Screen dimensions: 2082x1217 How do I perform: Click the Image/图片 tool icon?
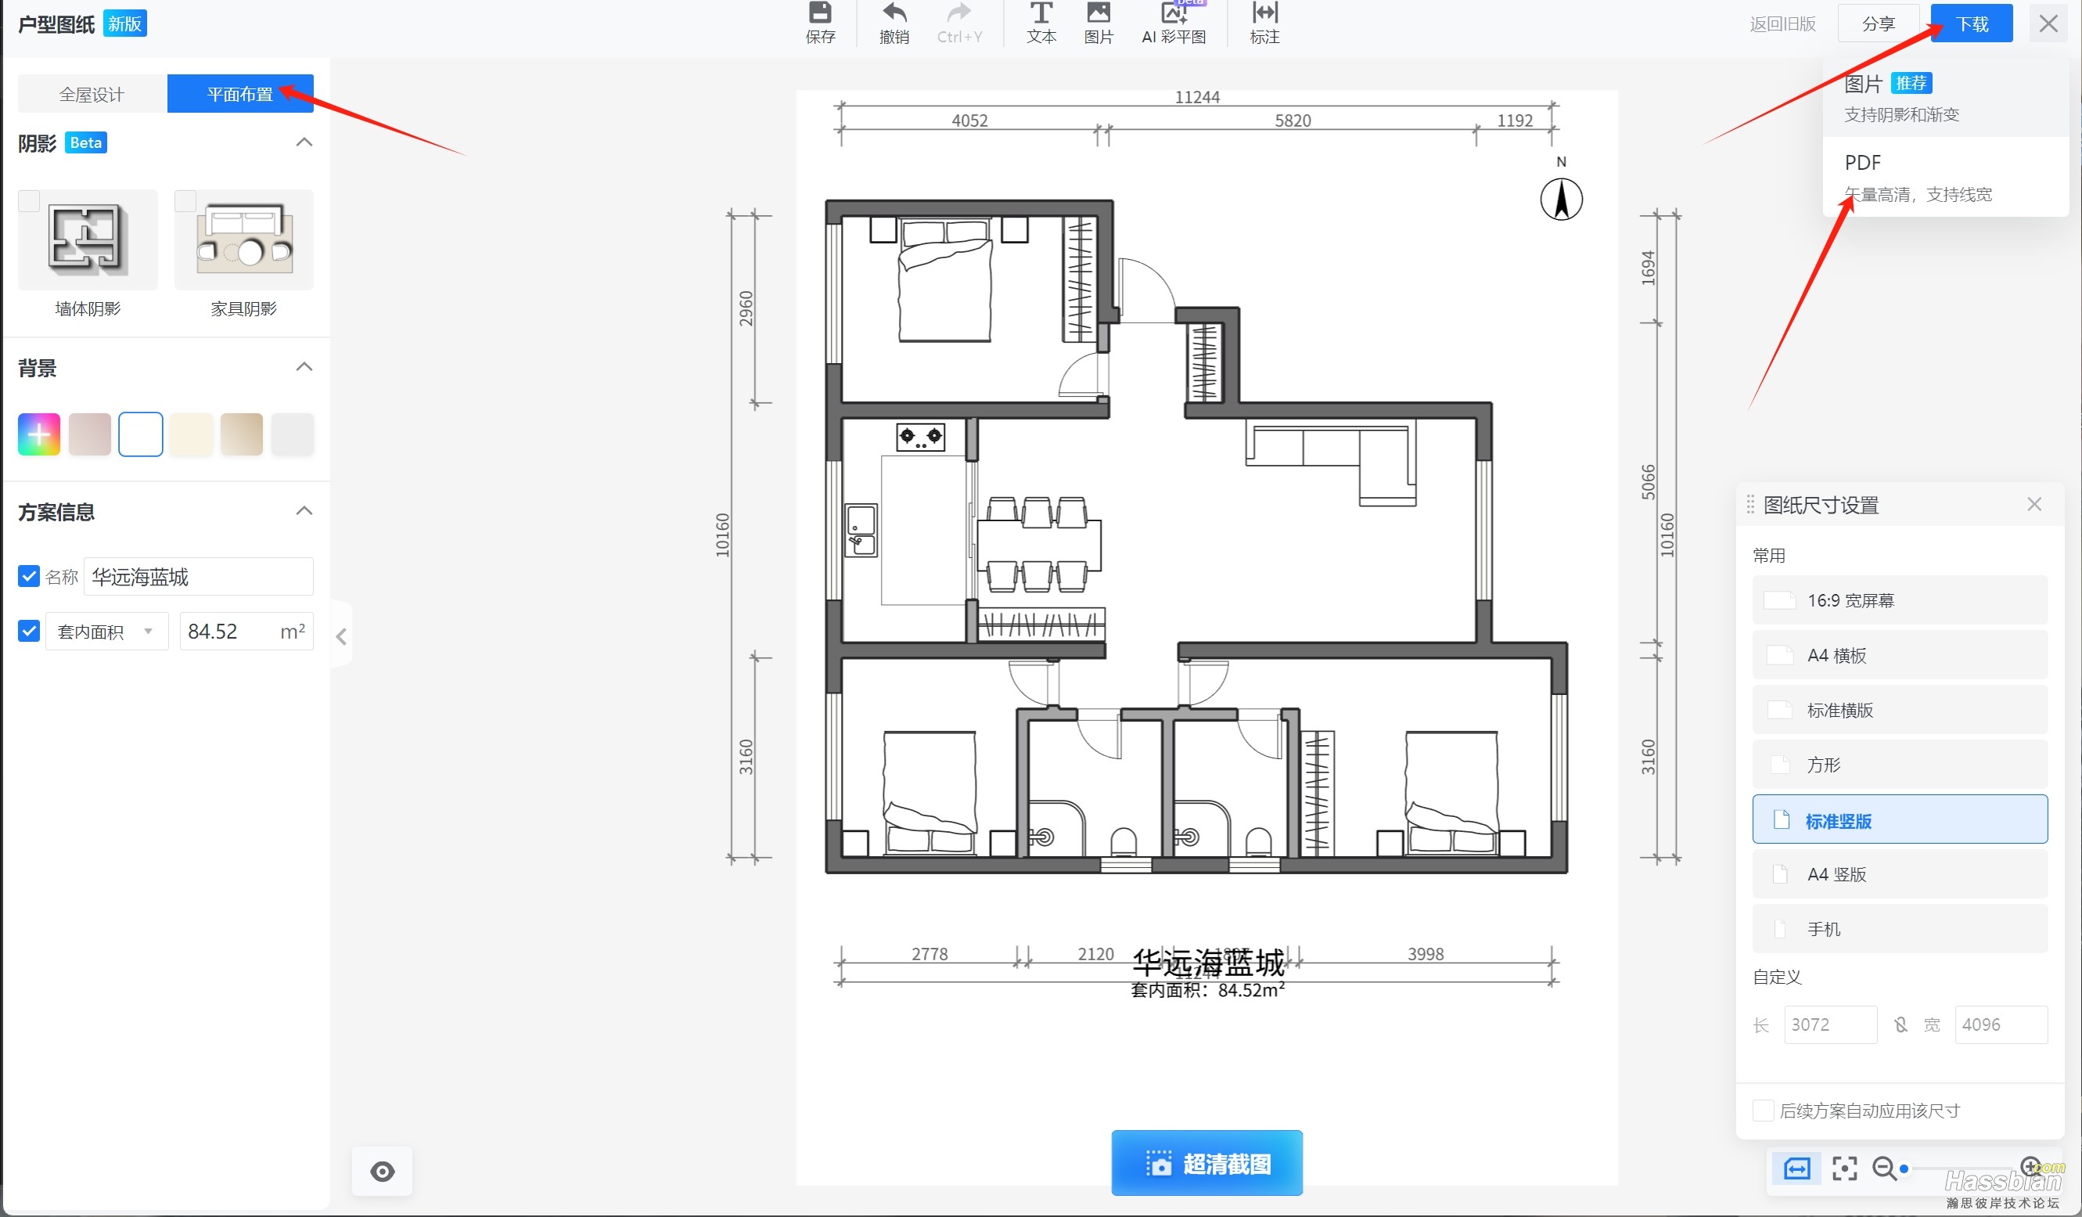coord(1096,22)
